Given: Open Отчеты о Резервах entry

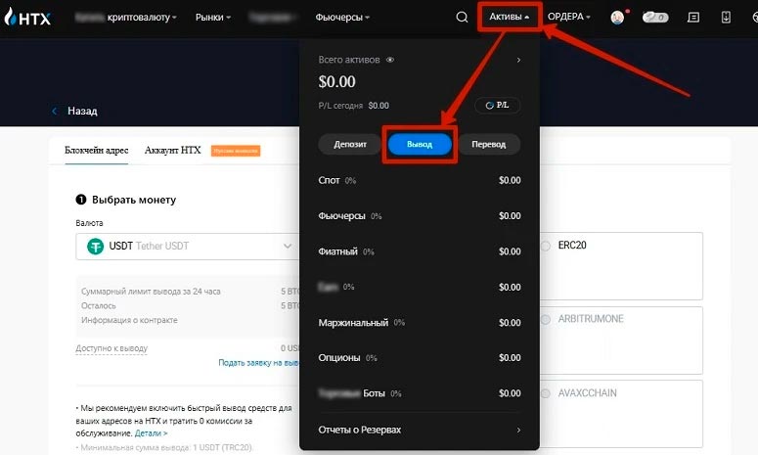Looking at the screenshot, I should tap(419, 430).
